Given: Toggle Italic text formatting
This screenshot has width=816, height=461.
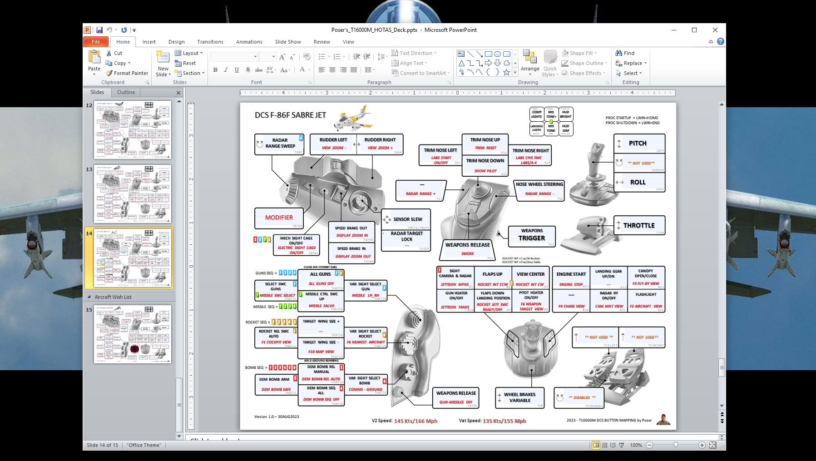Looking at the screenshot, I should click(x=226, y=70).
